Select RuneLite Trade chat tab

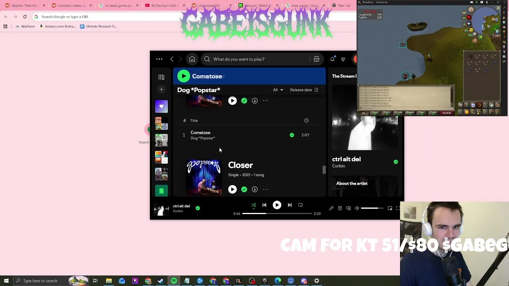pos(433,113)
